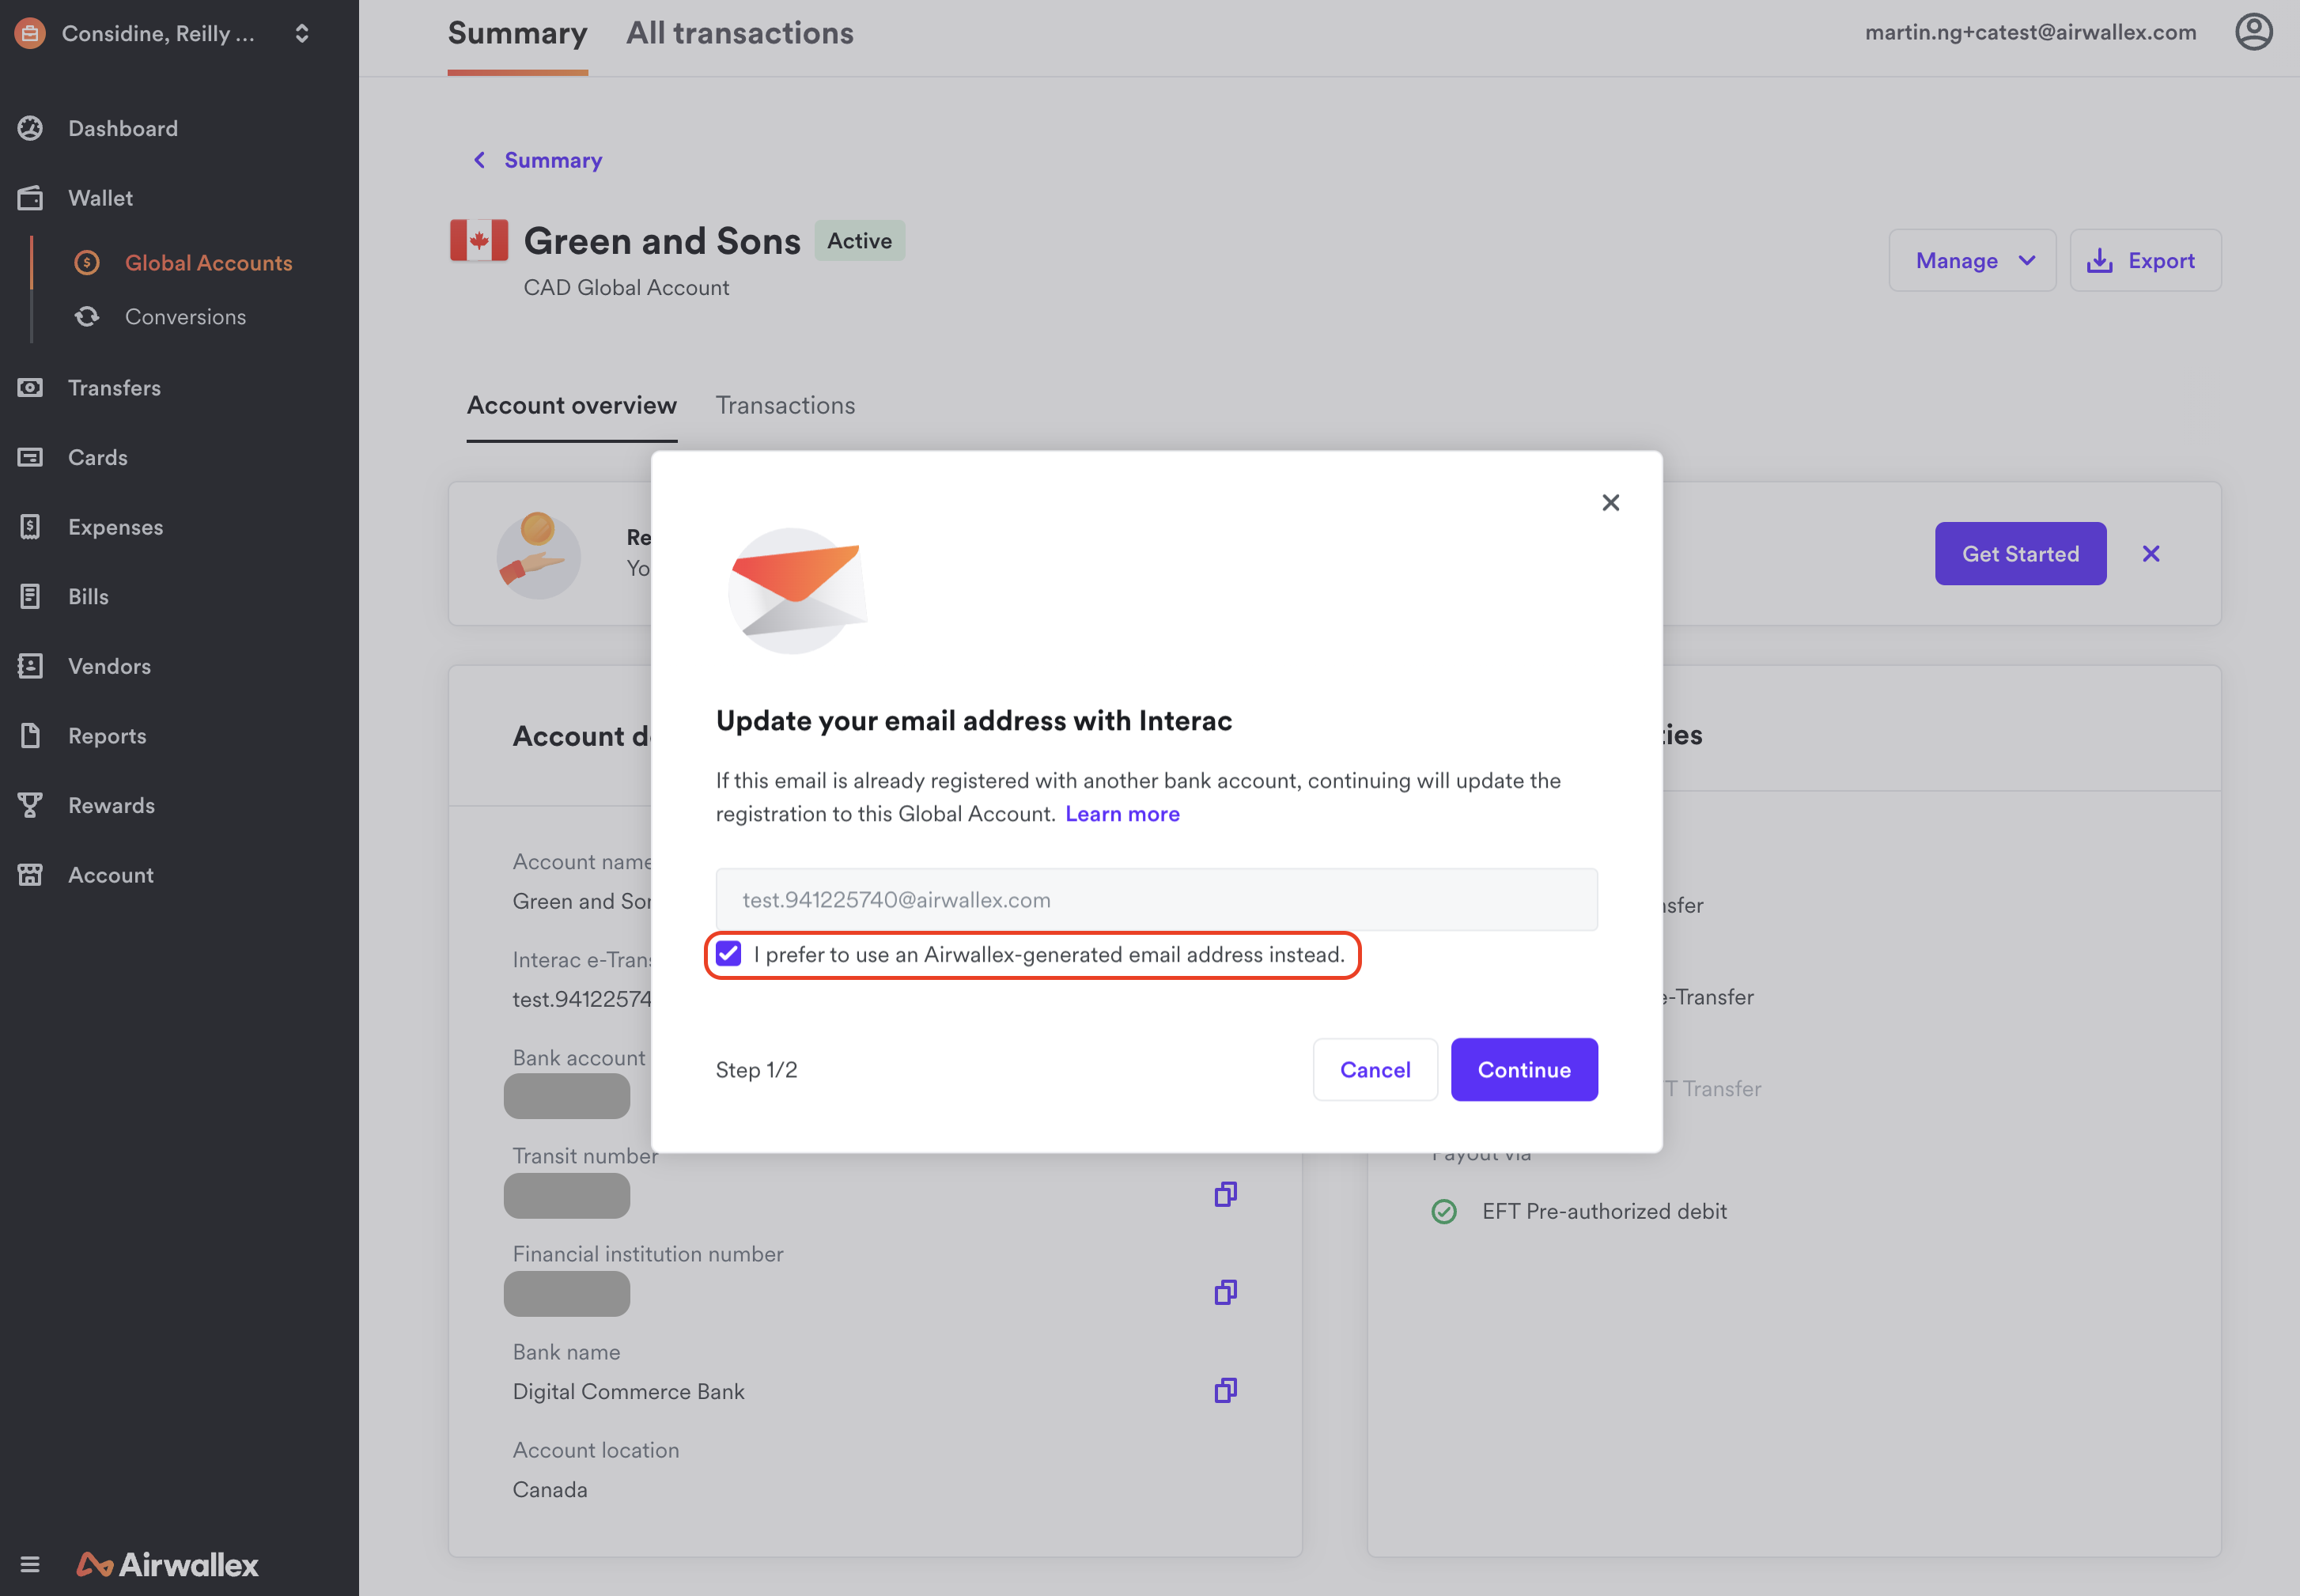Open the Learn more link
This screenshot has width=2300, height=1596.
coord(1122,814)
